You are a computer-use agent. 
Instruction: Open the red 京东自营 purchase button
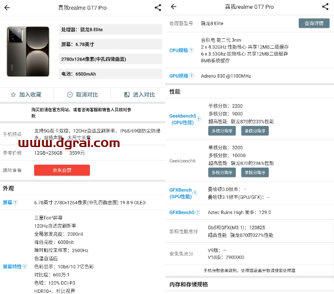pyautogui.click(x=62, y=170)
